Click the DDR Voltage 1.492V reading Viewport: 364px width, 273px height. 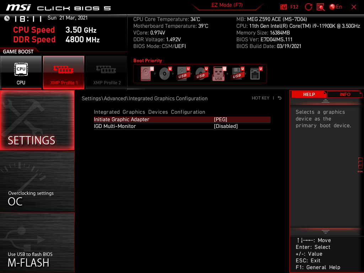157,39
